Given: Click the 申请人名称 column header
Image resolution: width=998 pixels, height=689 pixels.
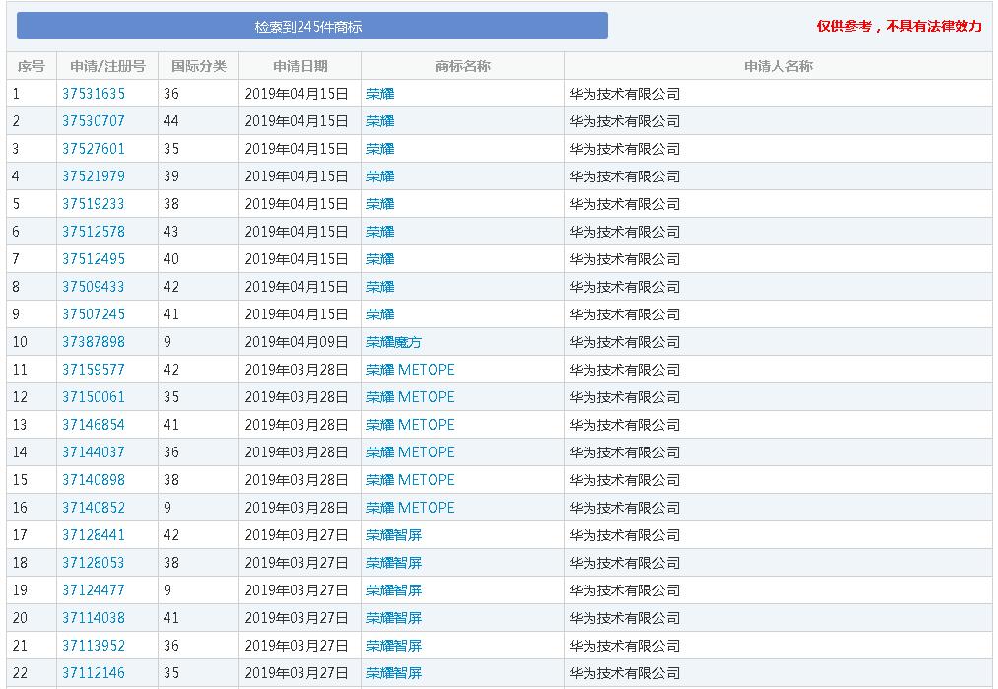Looking at the screenshot, I should pyautogui.click(x=777, y=66).
